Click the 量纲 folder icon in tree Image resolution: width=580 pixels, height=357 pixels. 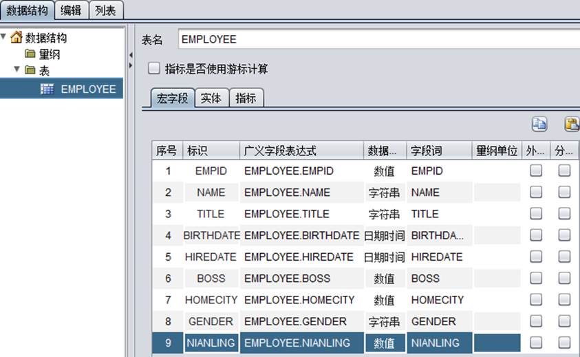pos(30,54)
